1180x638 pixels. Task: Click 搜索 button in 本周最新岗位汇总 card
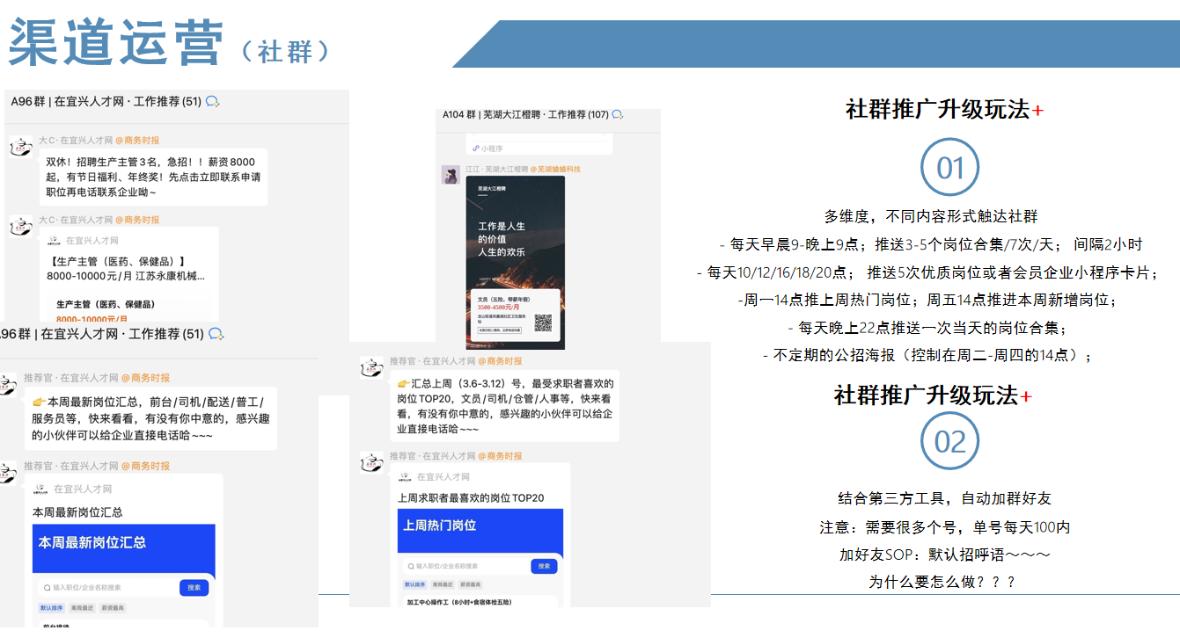(194, 587)
